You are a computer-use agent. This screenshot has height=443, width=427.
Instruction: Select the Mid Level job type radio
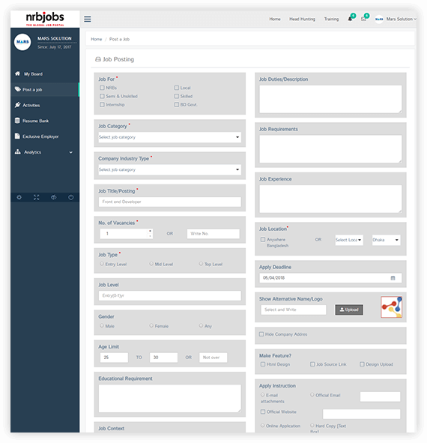click(x=151, y=264)
